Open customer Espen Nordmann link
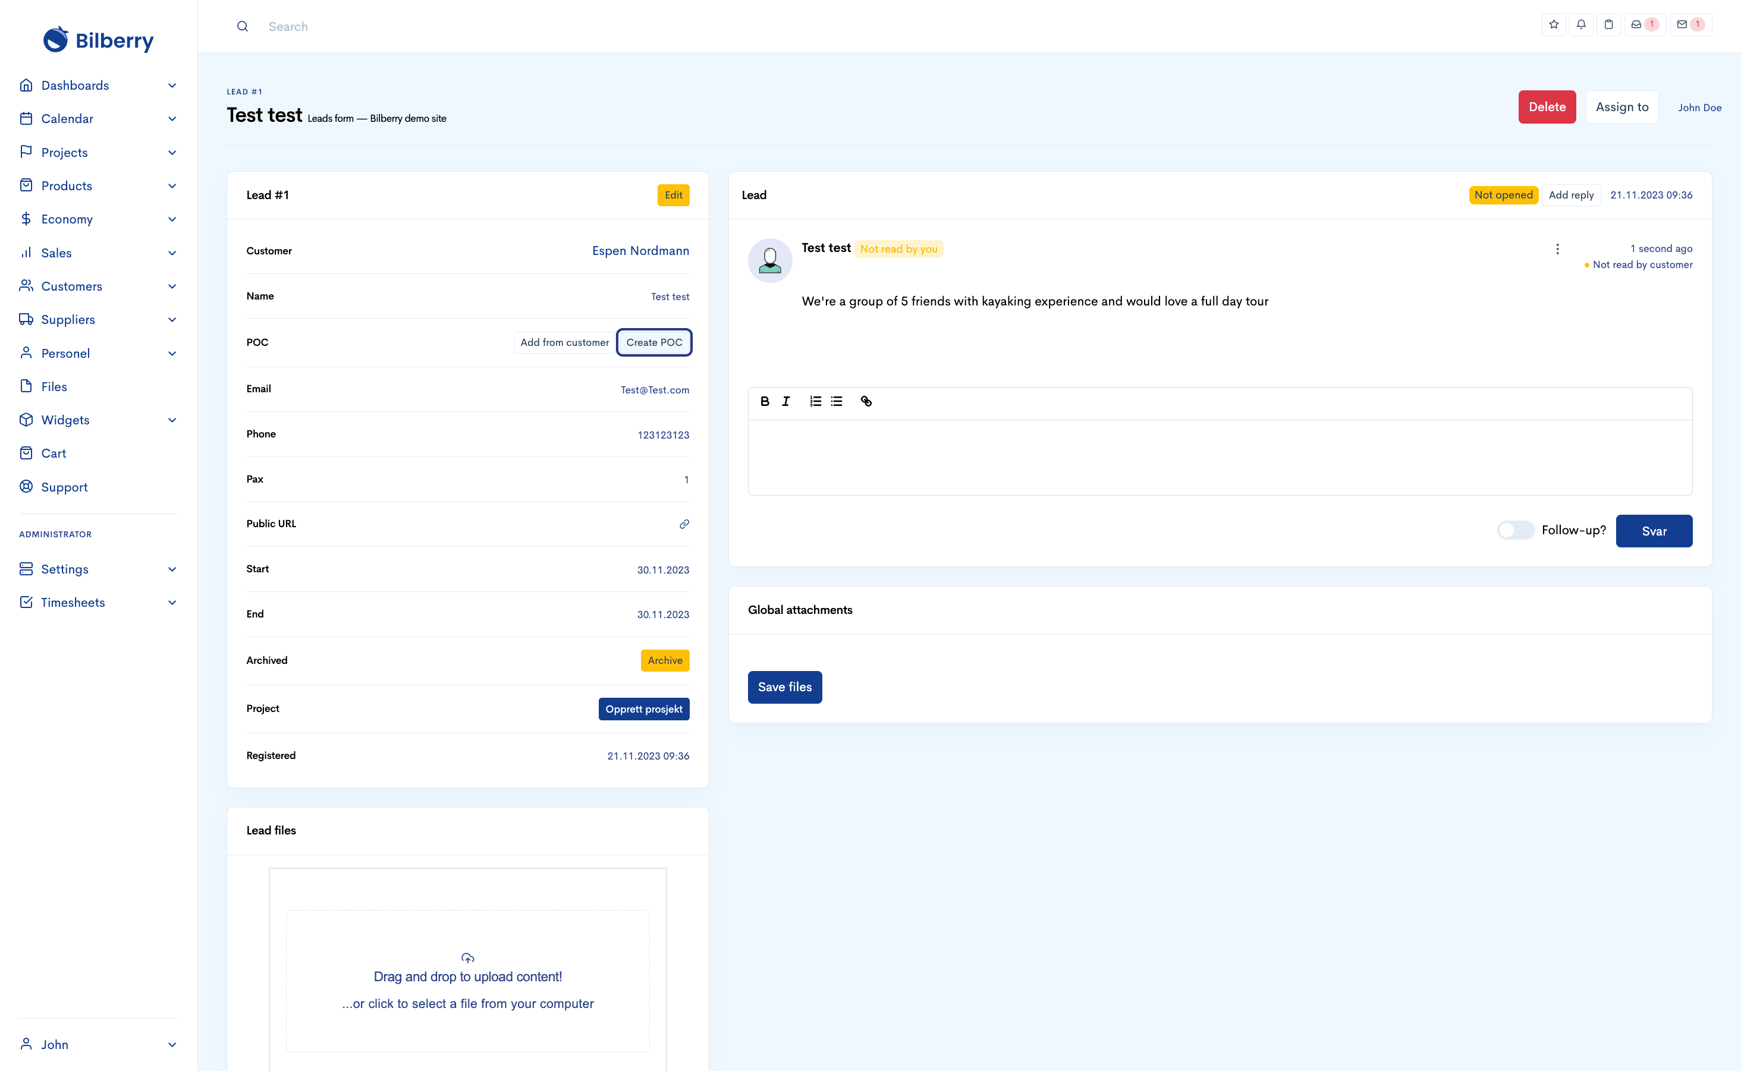The image size is (1741, 1071). point(640,251)
